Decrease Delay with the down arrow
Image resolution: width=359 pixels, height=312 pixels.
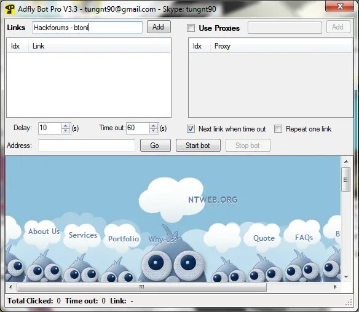click(66, 131)
